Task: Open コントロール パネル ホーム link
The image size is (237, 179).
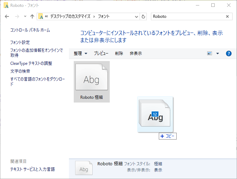Action: point(30,30)
